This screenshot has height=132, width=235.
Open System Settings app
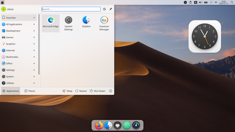point(68,23)
